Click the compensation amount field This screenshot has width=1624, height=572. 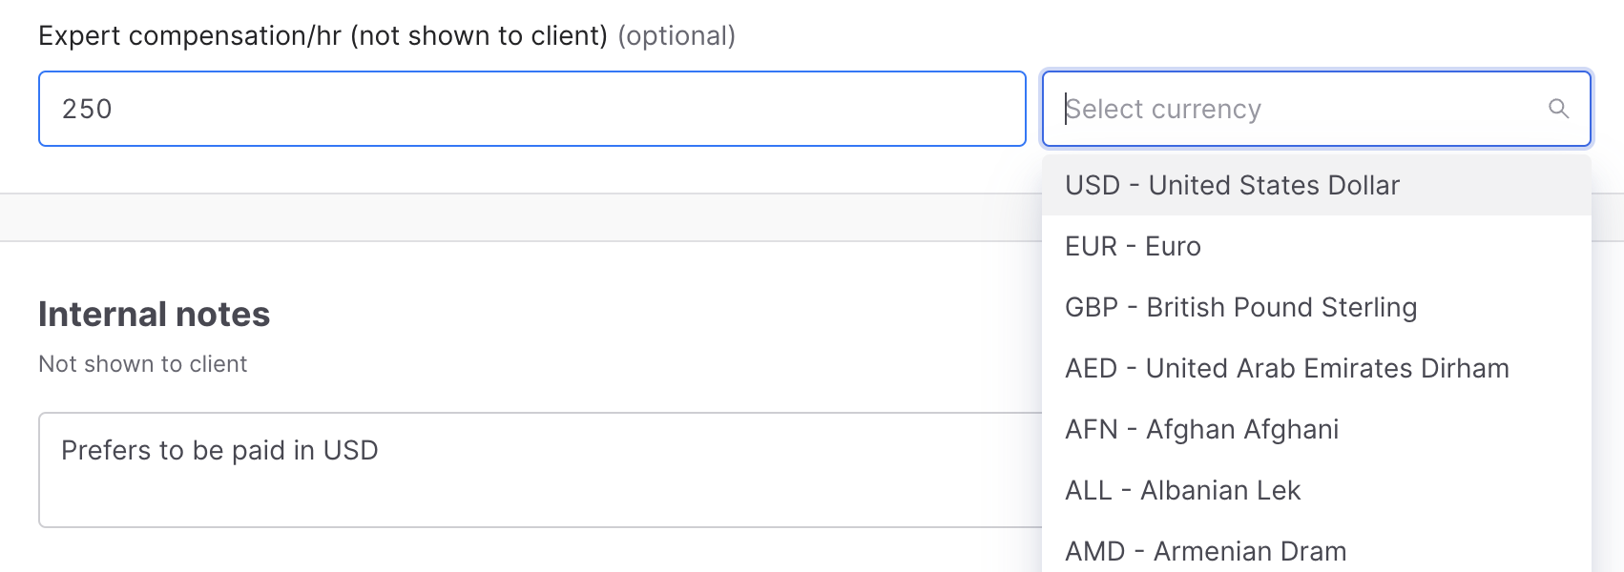(531, 109)
